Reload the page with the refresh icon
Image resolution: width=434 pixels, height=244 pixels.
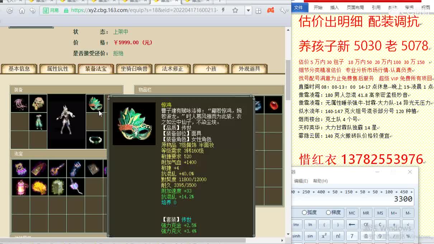[10, 11]
